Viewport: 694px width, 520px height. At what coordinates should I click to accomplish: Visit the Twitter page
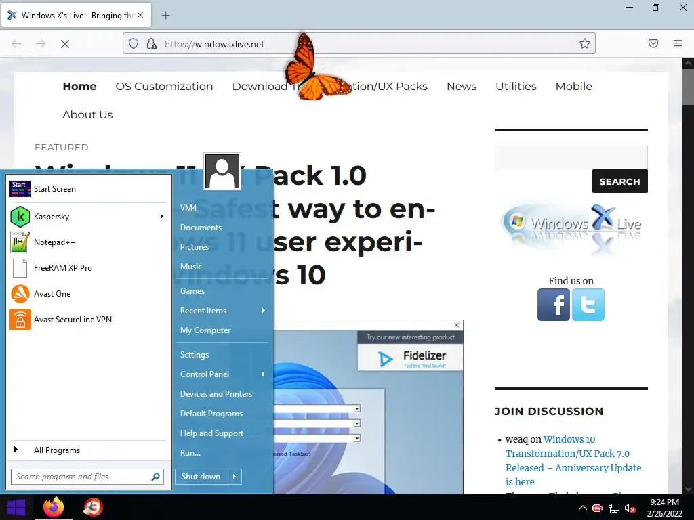coord(588,305)
